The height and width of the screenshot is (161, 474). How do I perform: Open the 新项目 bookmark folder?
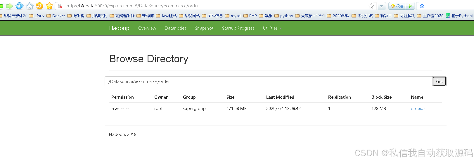(x=383, y=16)
